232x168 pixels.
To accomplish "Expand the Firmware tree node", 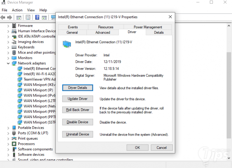I will coord(8,26).
